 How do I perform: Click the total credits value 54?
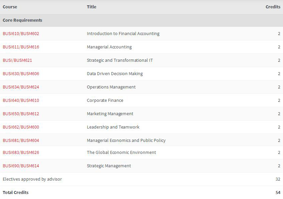(278, 193)
